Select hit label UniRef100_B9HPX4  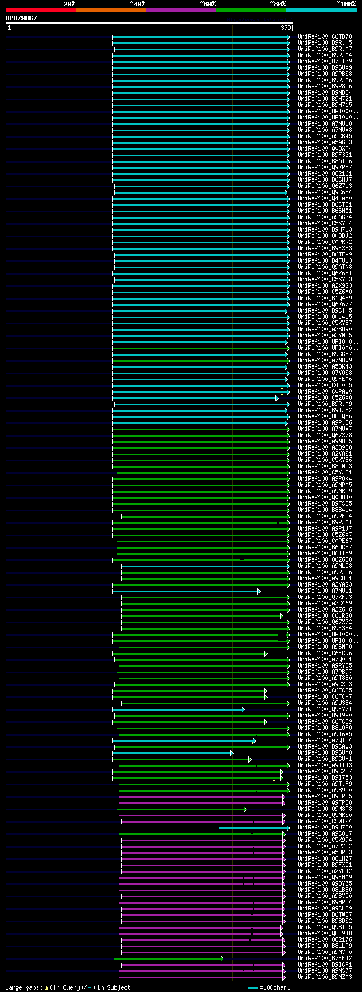(x=325, y=903)
